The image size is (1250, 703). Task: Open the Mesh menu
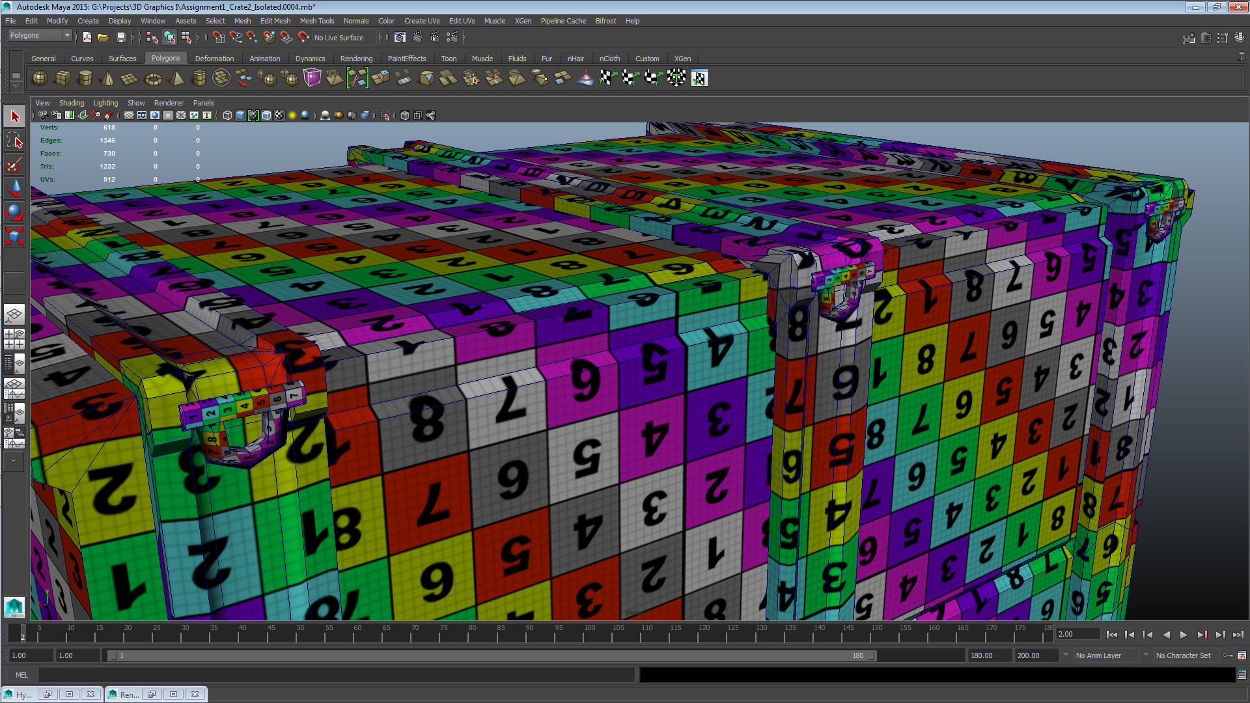coord(242,21)
